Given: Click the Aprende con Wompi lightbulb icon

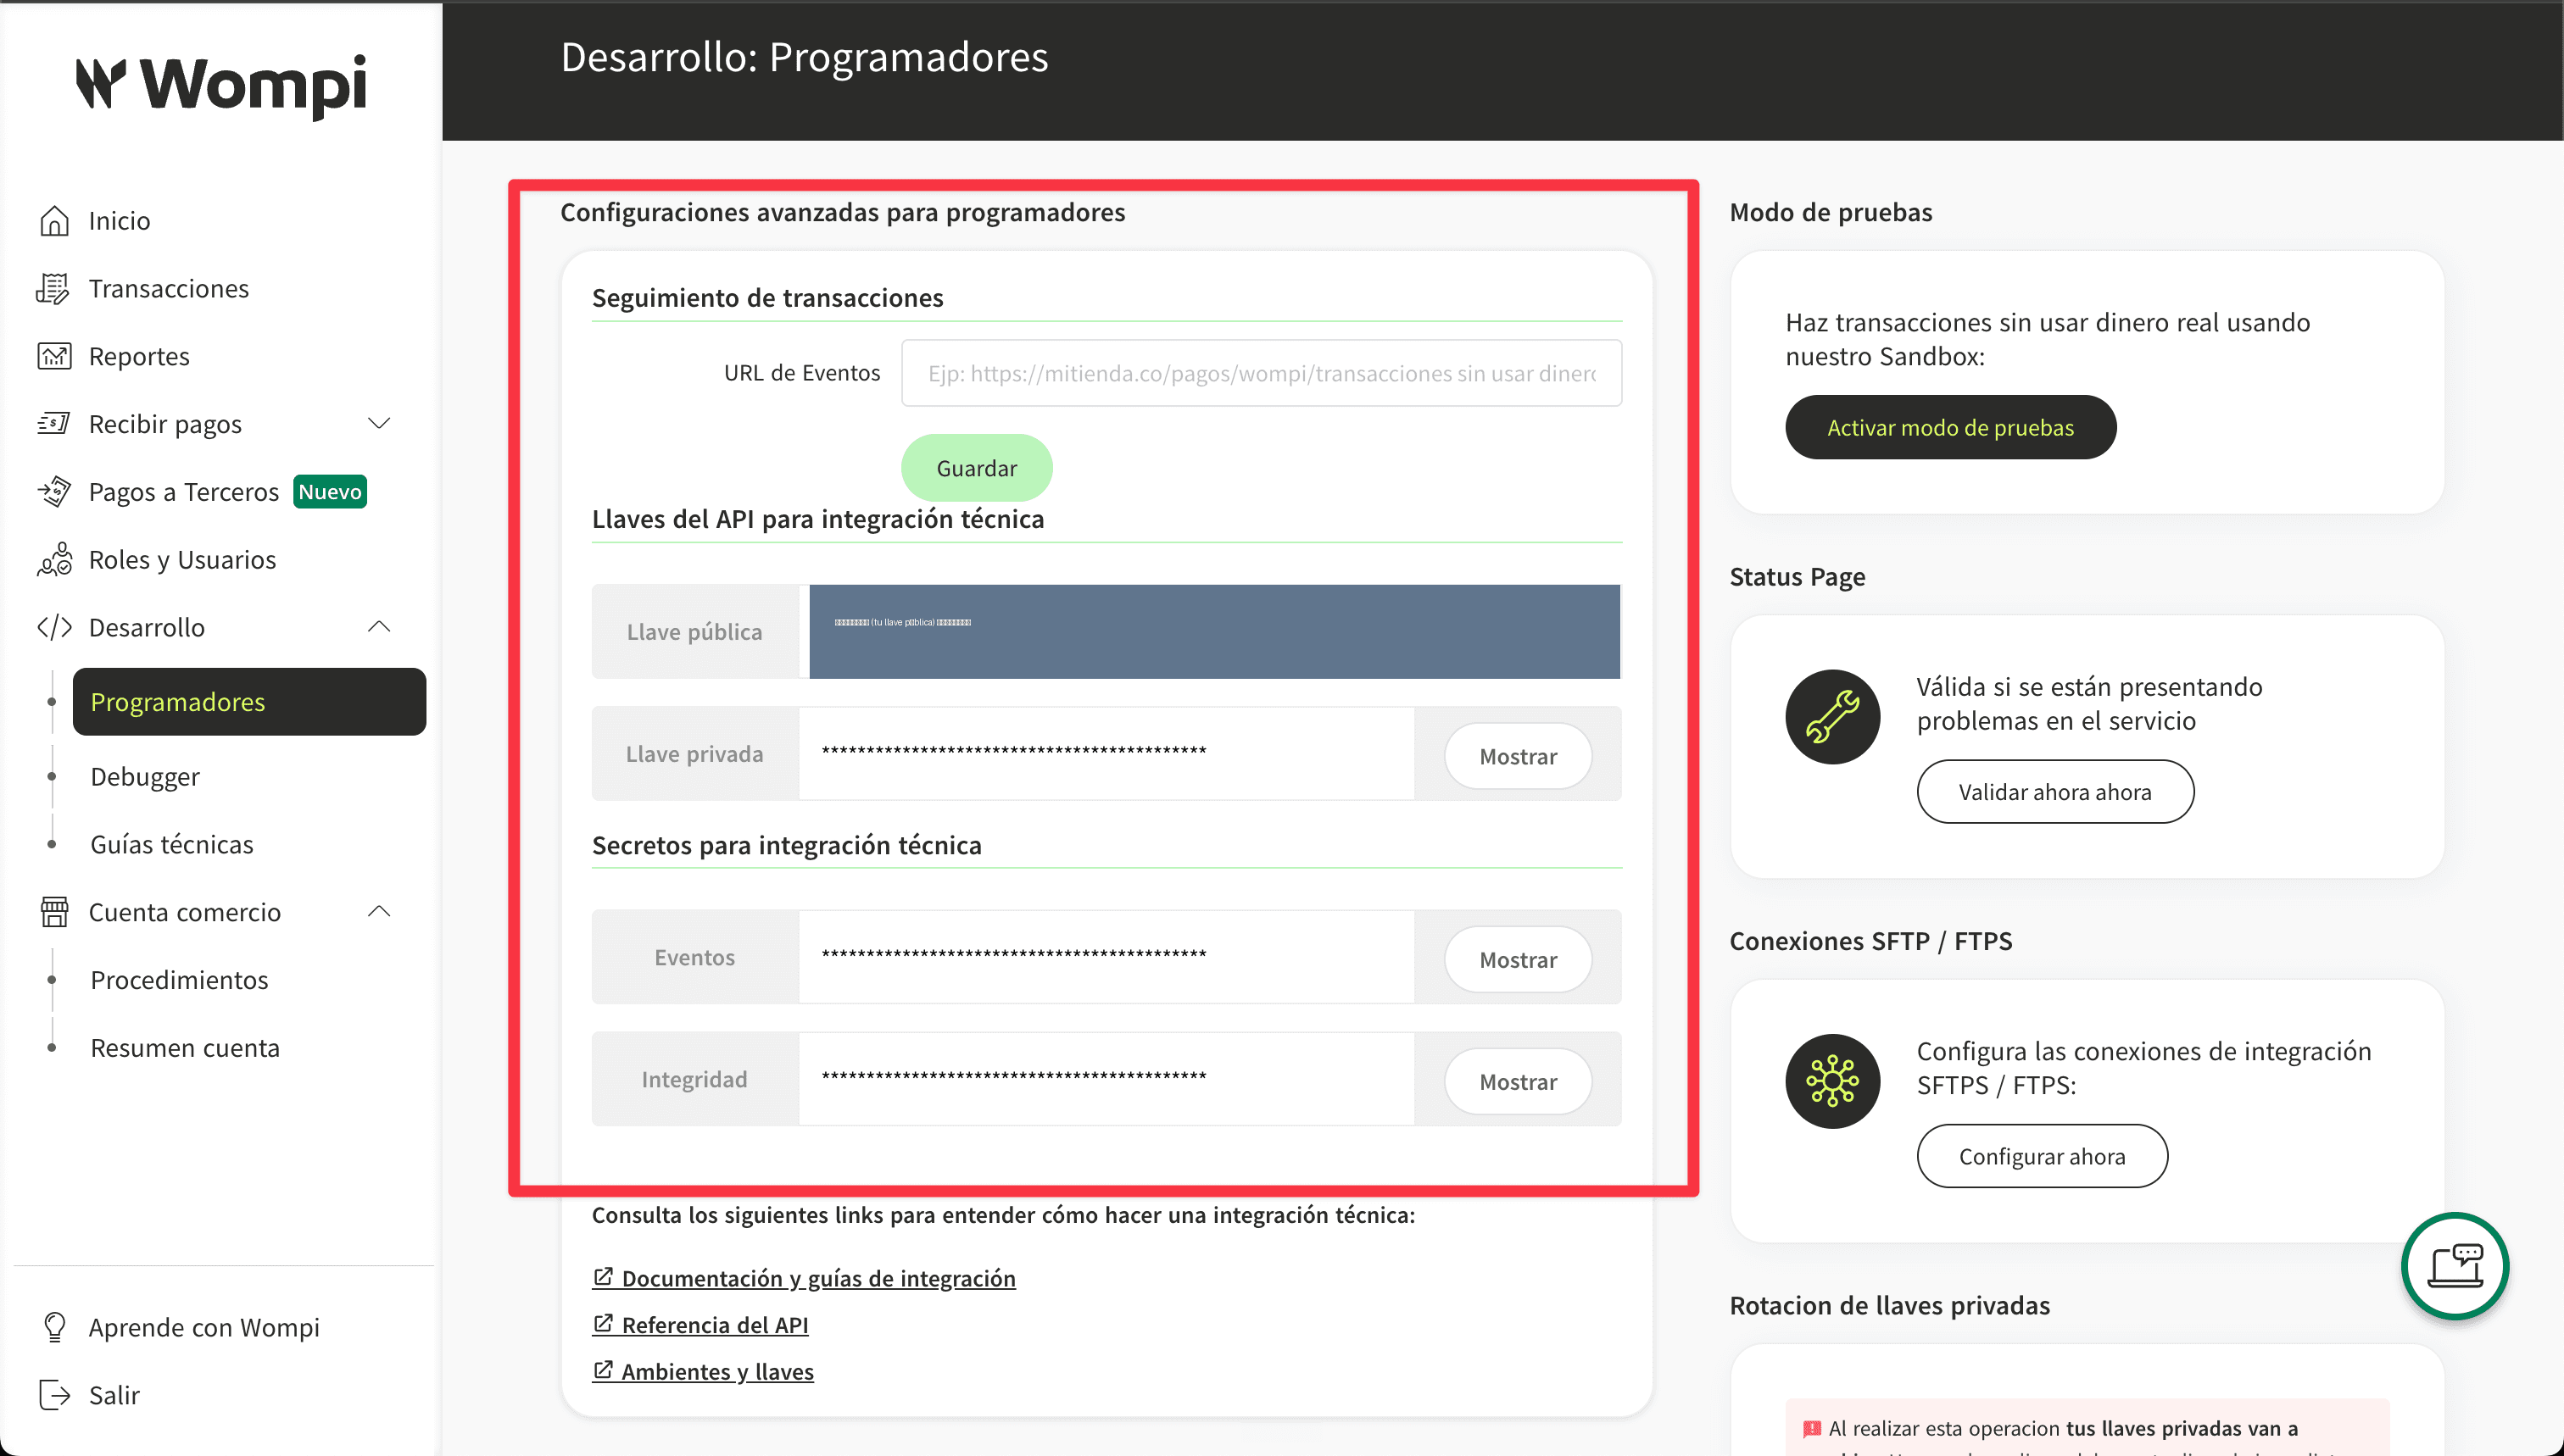Looking at the screenshot, I should [x=54, y=1327].
